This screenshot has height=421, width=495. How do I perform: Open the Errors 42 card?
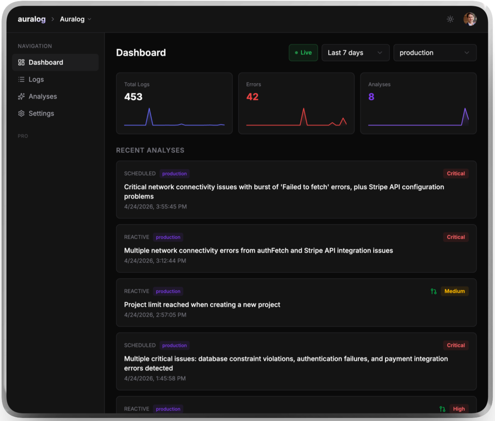(x=296, y=103)
